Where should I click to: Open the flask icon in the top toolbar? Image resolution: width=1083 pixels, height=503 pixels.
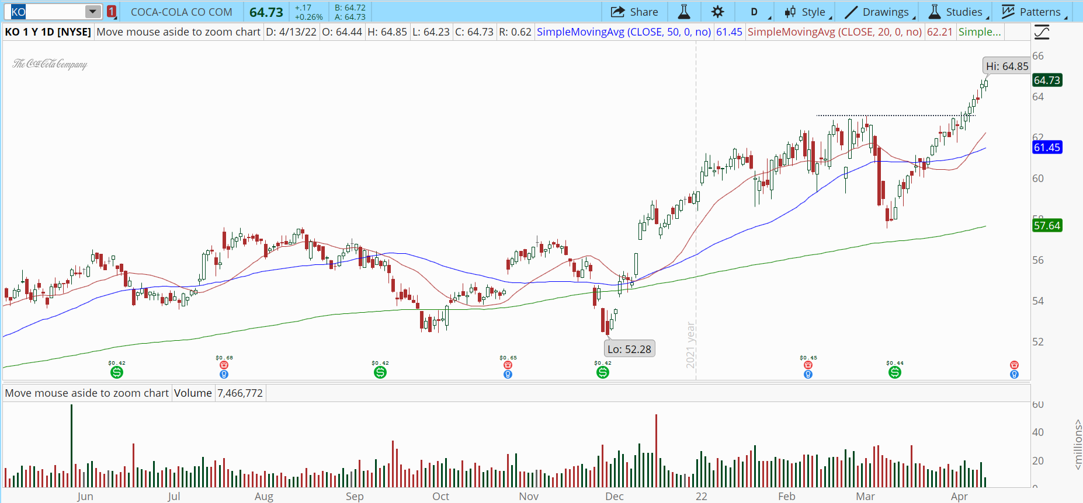[x=684, y=12]
